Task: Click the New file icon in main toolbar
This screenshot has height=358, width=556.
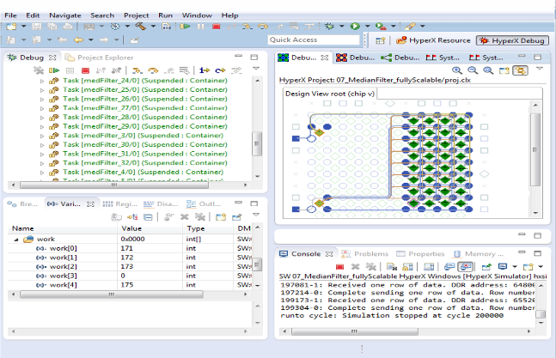Action: [11, 27]
